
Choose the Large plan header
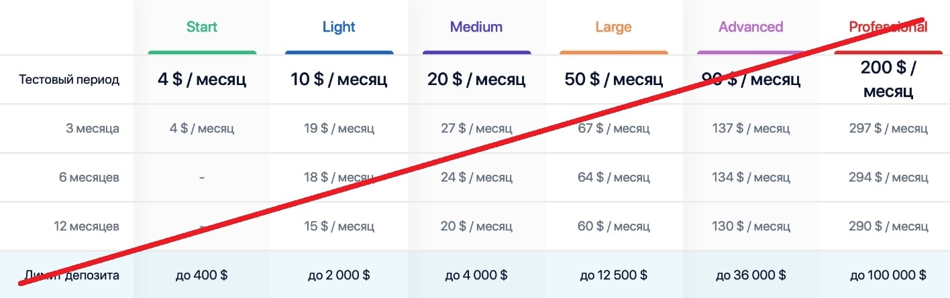(613, 27)
